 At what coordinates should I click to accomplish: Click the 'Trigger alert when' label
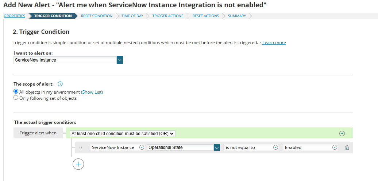[x=38, y=133]
